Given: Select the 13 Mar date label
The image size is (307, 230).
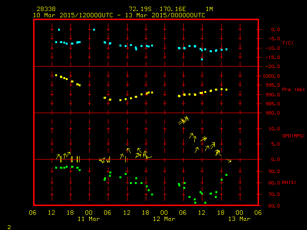Looking at the screenshot, I should (x=238, y=219).
